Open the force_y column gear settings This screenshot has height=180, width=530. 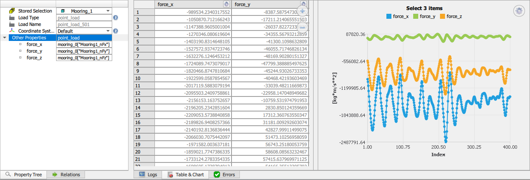(x=304, y=4)
